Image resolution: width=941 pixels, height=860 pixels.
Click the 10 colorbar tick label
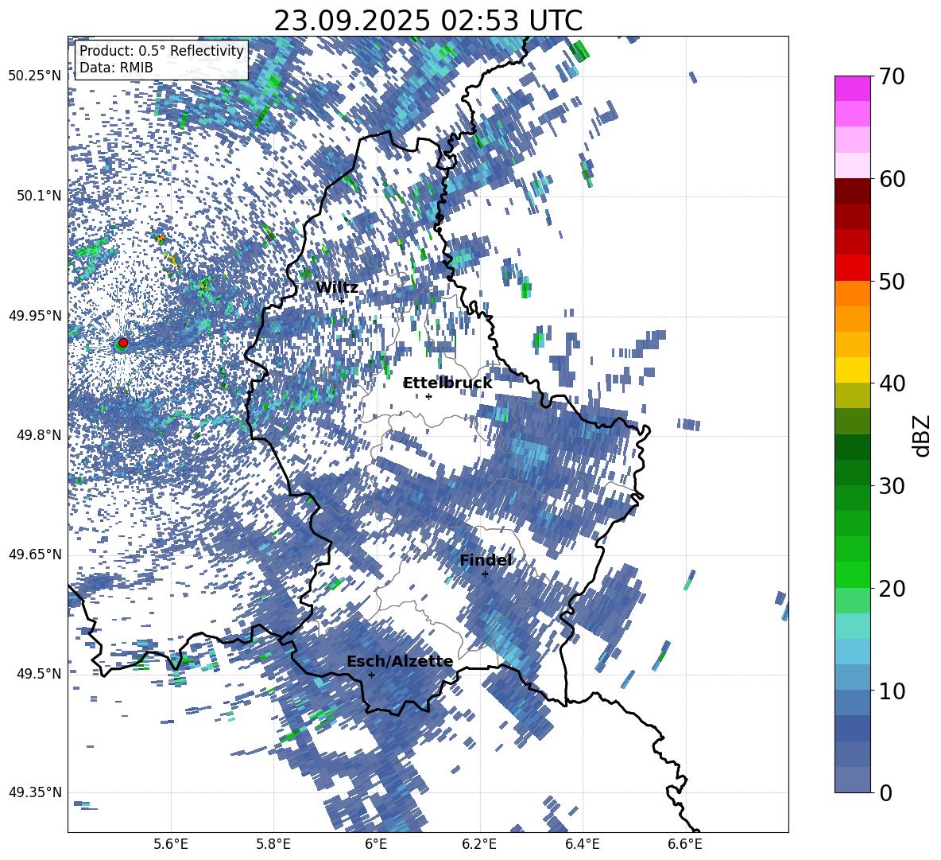click(x=891, y=691)
